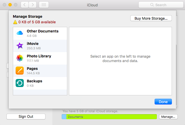The height and width of the screenshot is (125, 185).
Task: Click 'You have 5 GB of total iCloud storage' text
Action: (x=90, y=111)
